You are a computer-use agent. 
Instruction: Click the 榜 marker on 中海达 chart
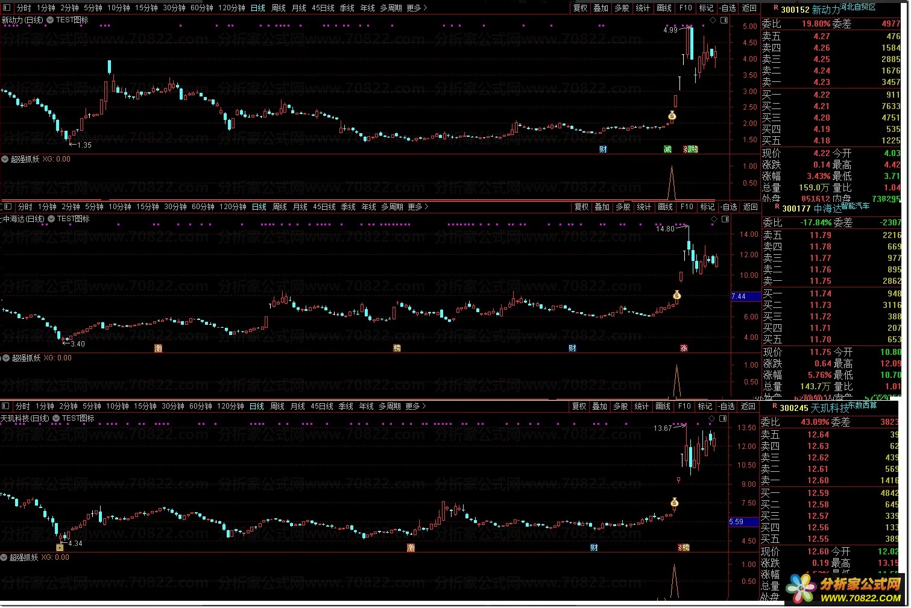[397, 348]
